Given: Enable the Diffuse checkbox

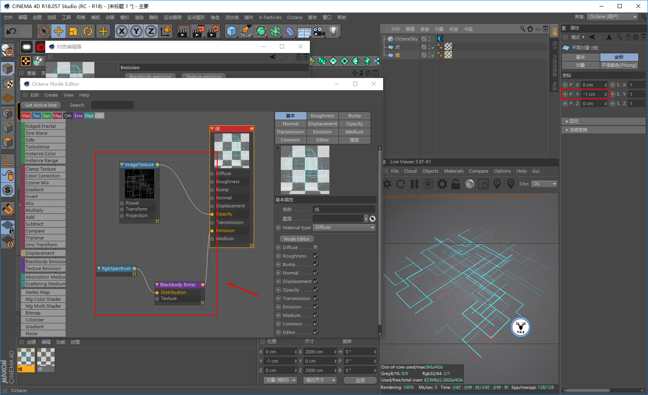Looking at the screenshot, I should [316, 247].
